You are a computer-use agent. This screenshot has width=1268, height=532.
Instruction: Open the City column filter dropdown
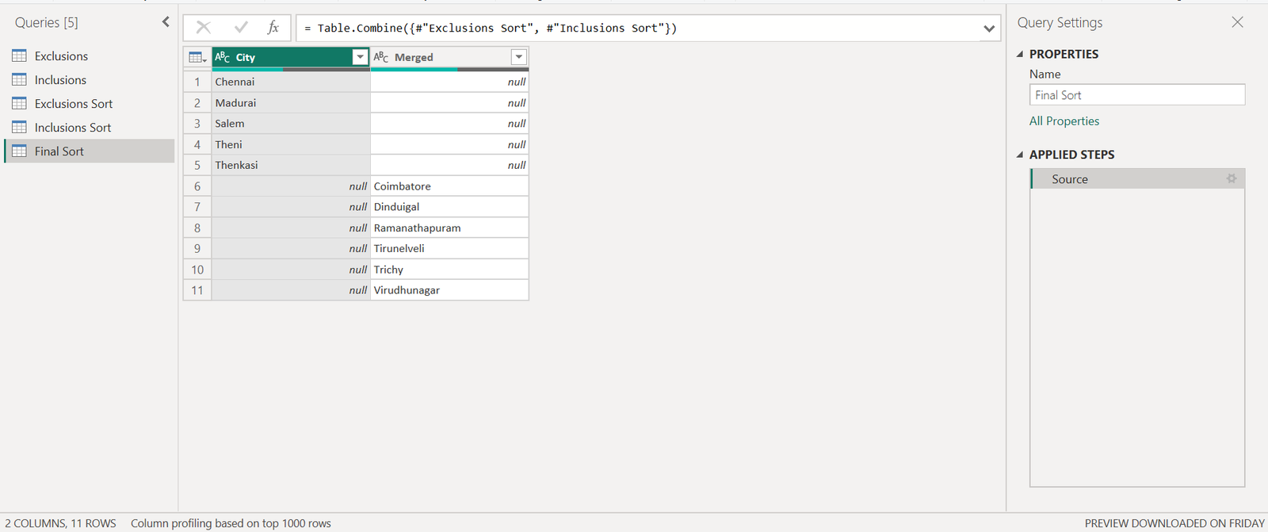[x=360, y=57]
